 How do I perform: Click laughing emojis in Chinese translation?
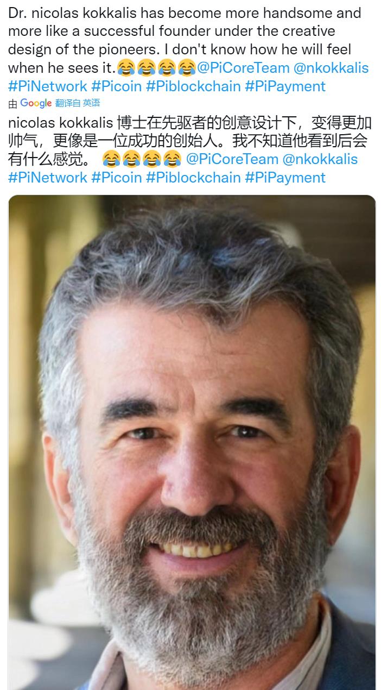pos(142,159)
